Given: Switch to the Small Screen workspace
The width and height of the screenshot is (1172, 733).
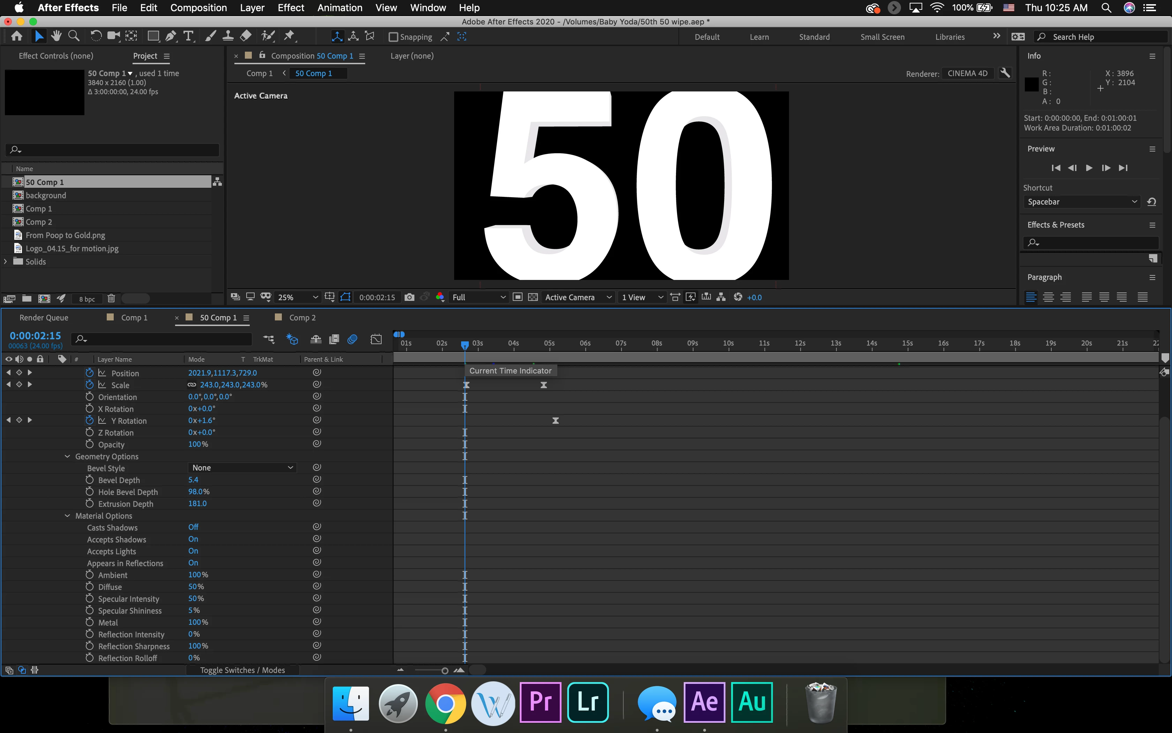Looking at the screenshot, I should pyautogui.click(x=882, y=37).
